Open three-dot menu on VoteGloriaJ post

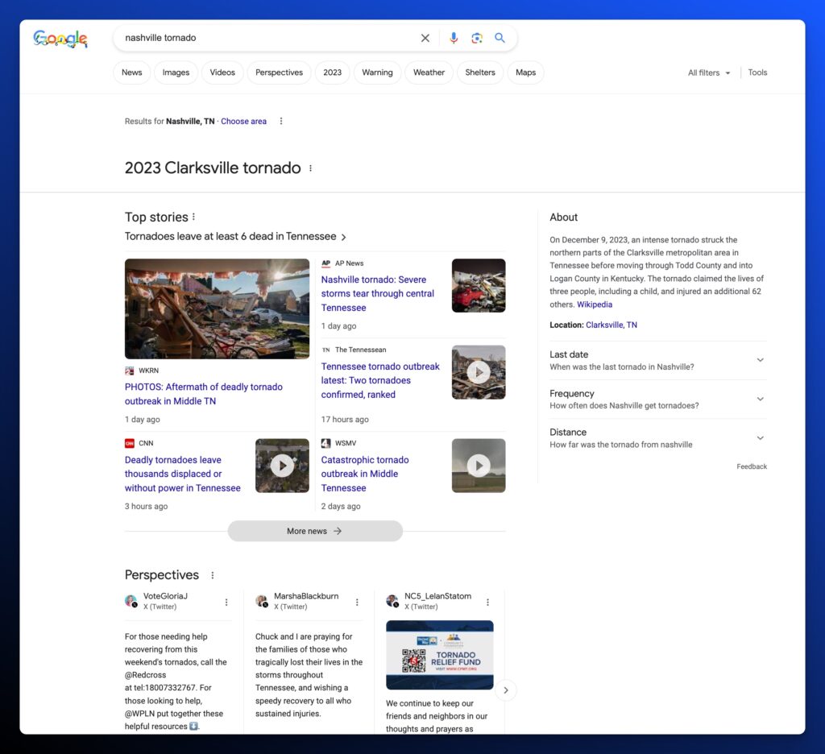click(x=226, y=602)
